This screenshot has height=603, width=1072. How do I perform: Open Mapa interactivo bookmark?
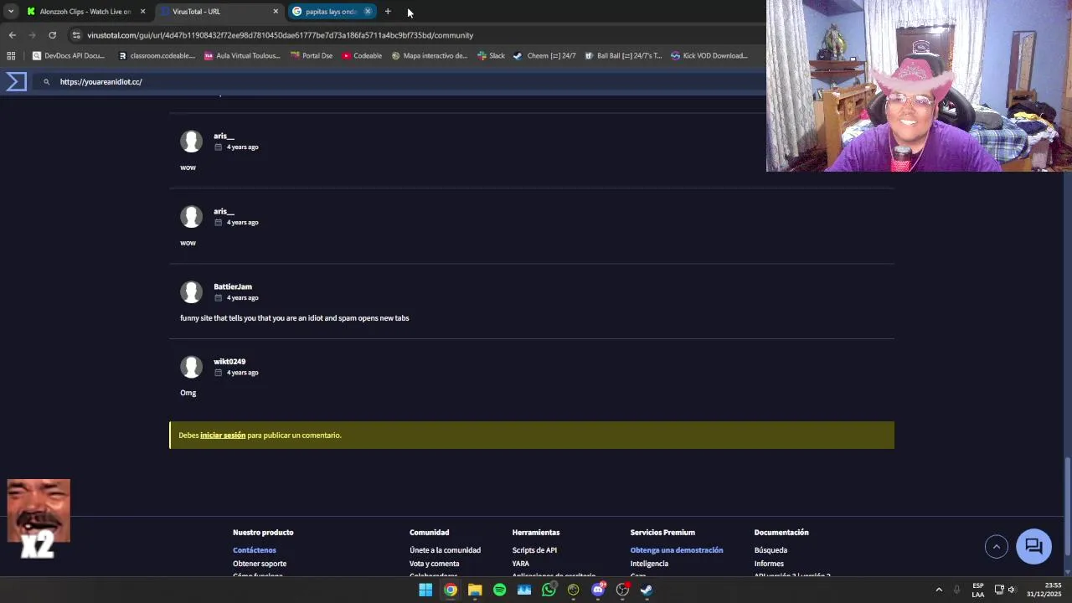(430, 56)
